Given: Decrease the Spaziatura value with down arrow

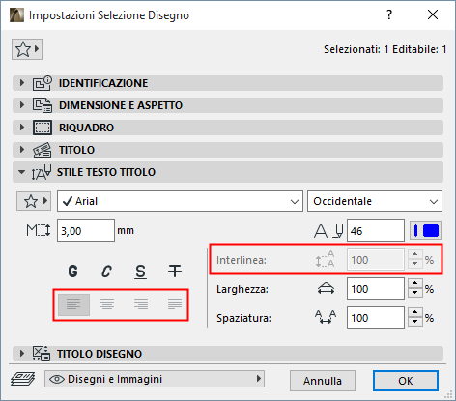Looking at the screenshot, I should click(x=415, y=322).
